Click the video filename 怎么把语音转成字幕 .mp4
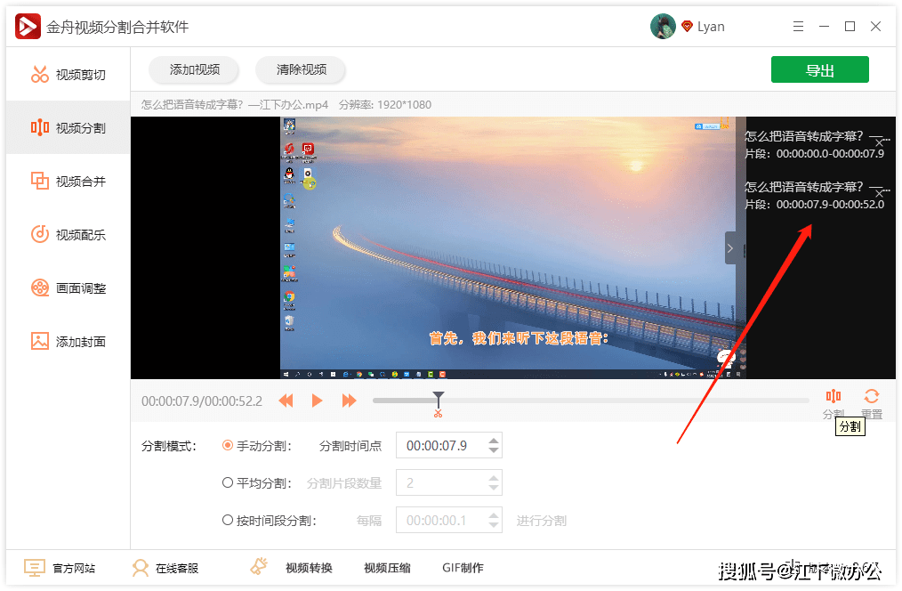Screen dimensions: 902x591 click(235, 105)
